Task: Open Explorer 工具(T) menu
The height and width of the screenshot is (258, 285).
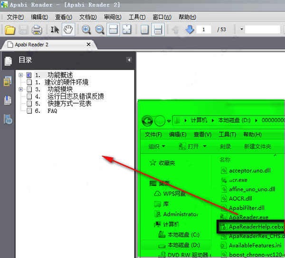Action: [x=228, y=134]
